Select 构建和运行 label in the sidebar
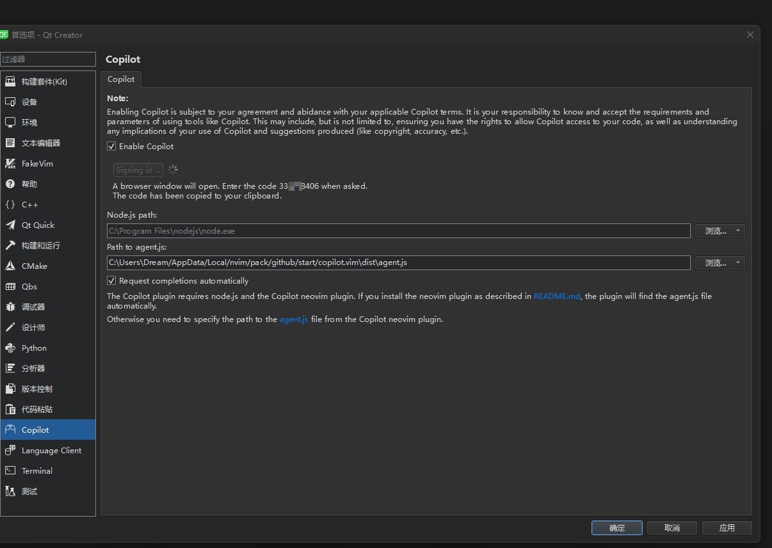This screenshot has width=772, height=548. pyautogui.click(x=41, y=246)
